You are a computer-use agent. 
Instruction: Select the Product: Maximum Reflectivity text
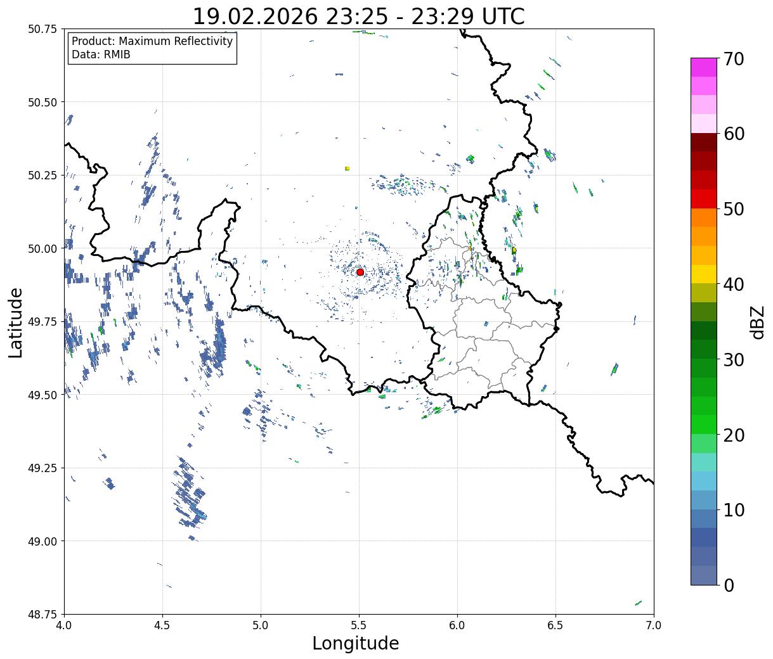pos(152,41)
